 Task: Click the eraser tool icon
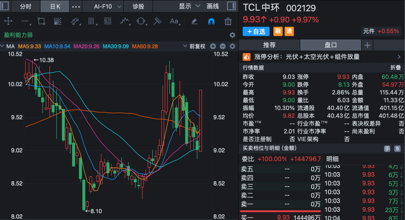[x=195, y=21]
